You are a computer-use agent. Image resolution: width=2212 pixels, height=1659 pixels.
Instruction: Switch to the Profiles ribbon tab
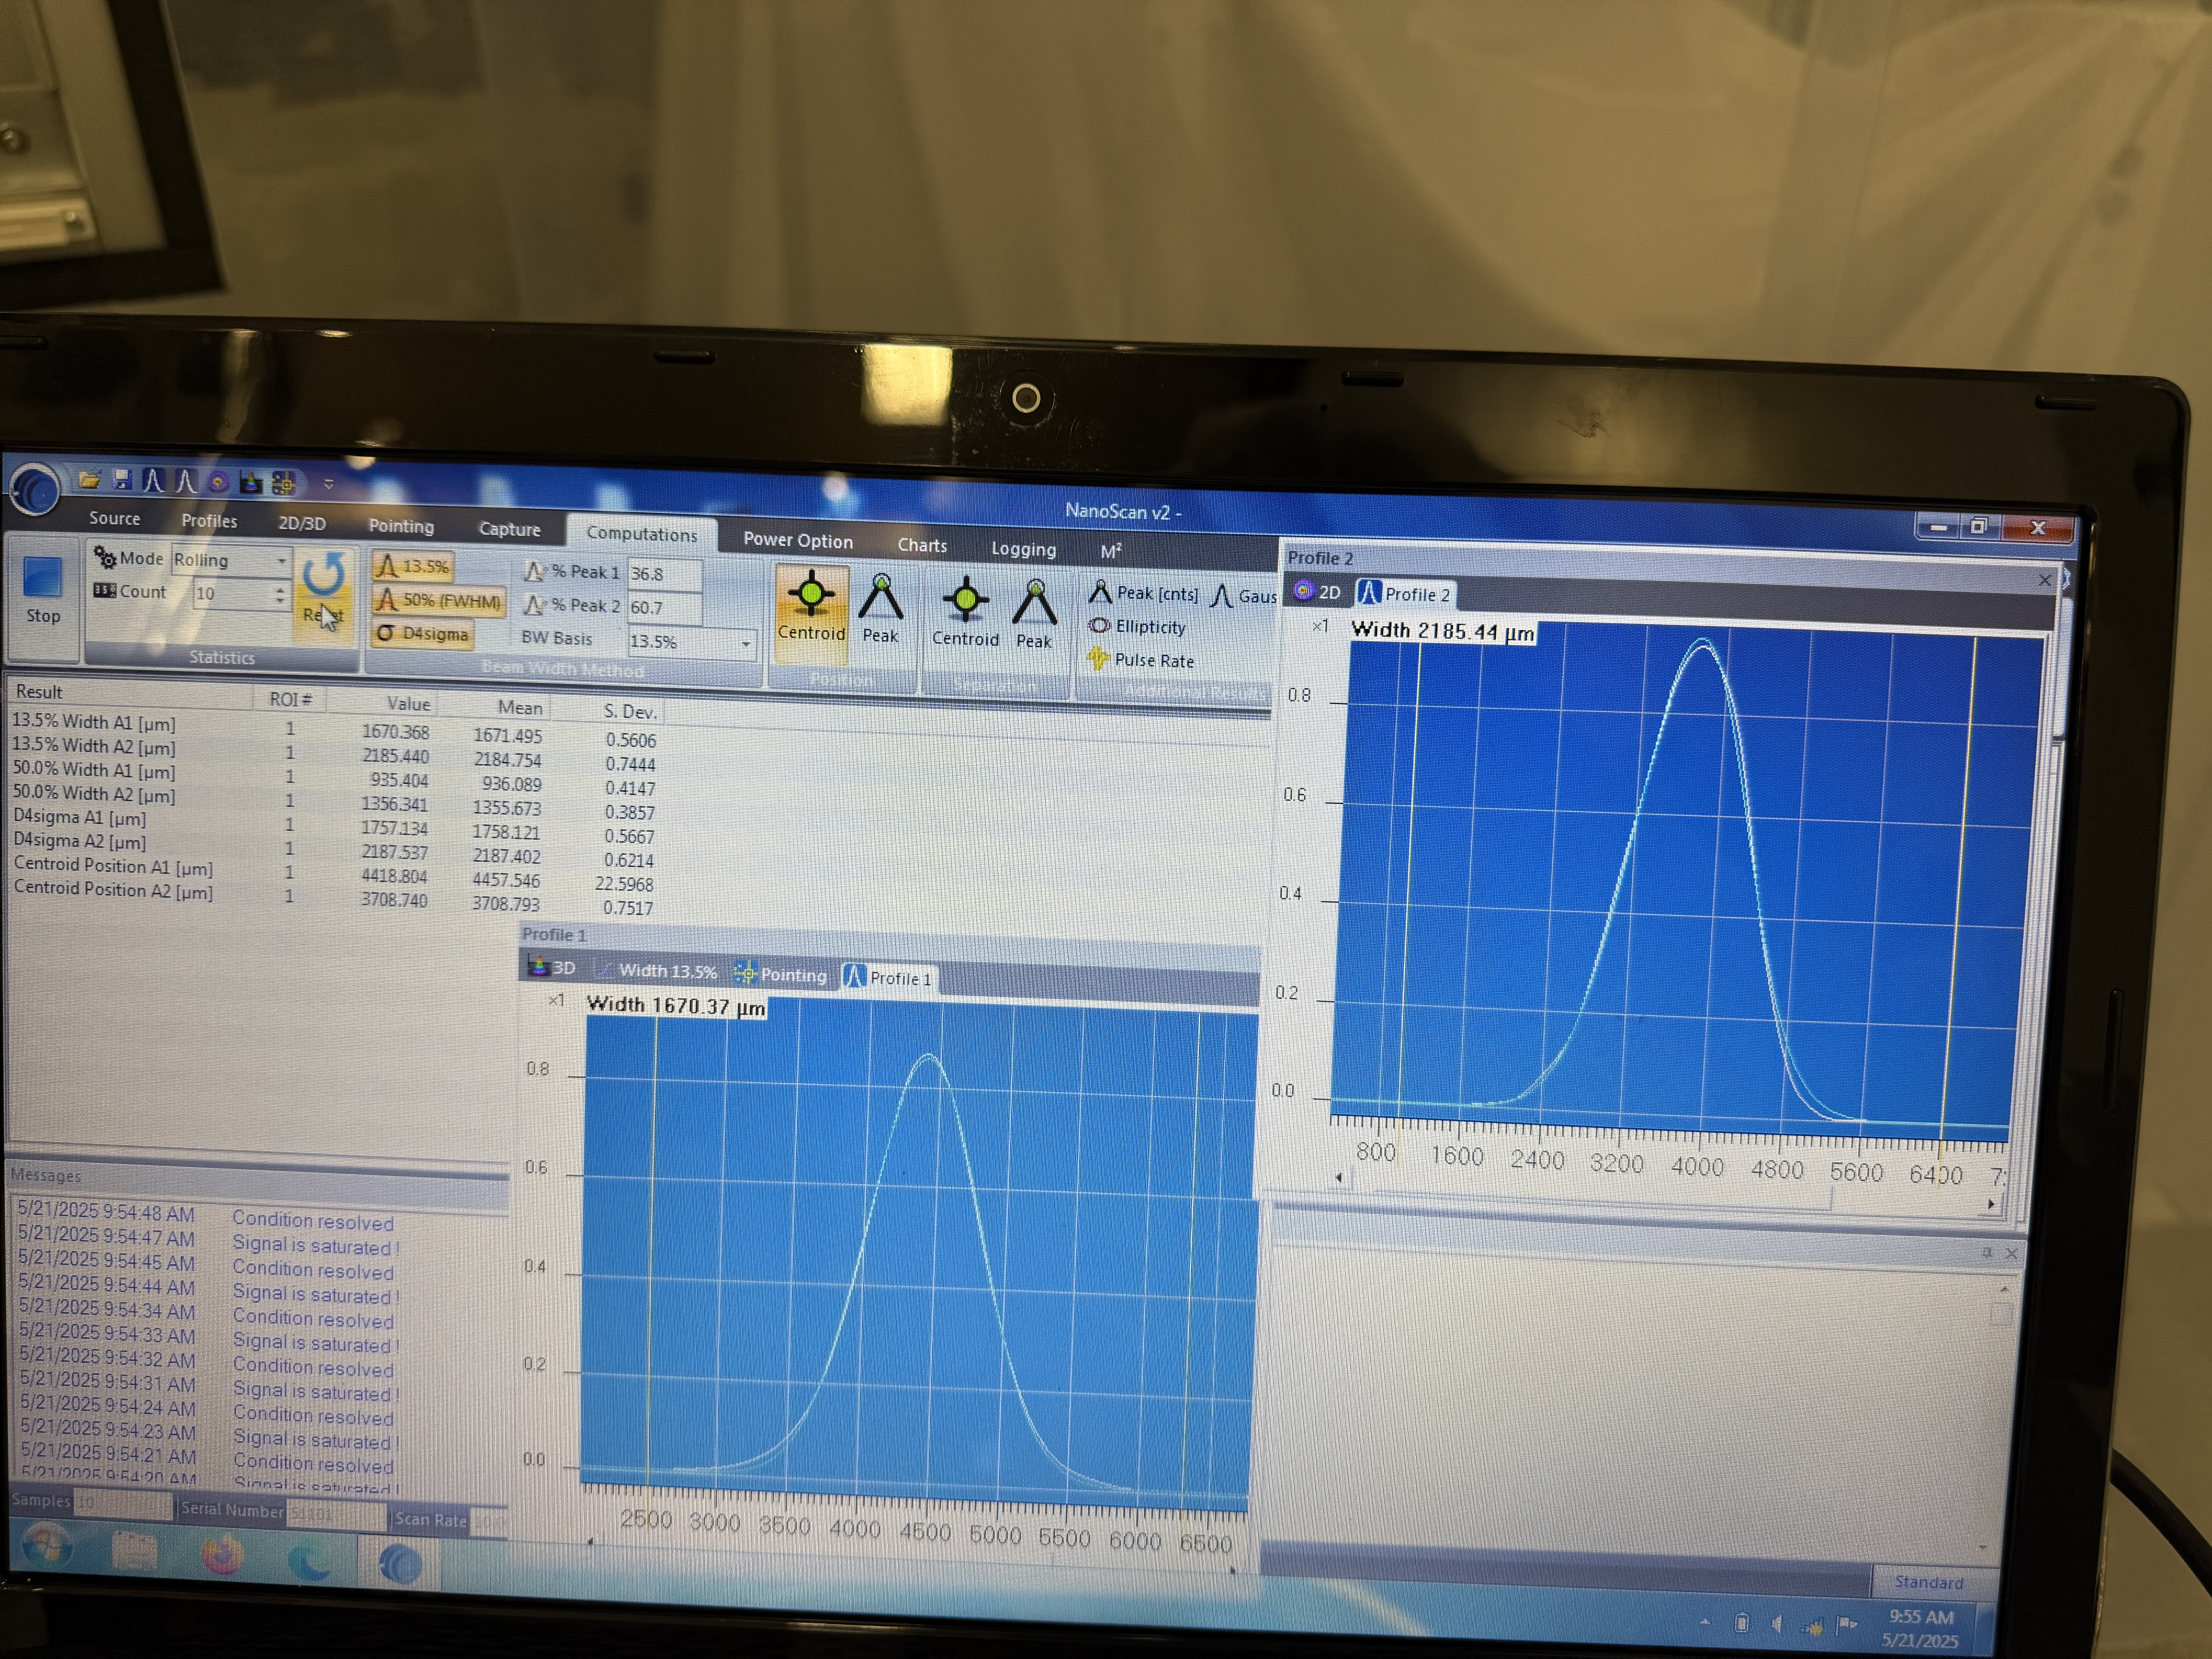(x=209, y=521)
